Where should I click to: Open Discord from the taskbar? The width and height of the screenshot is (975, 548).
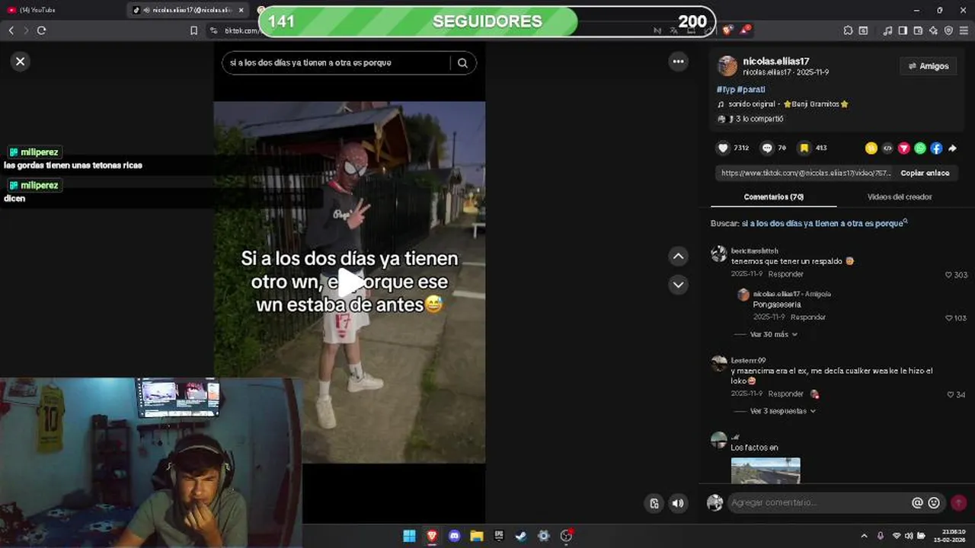(454, 536)
